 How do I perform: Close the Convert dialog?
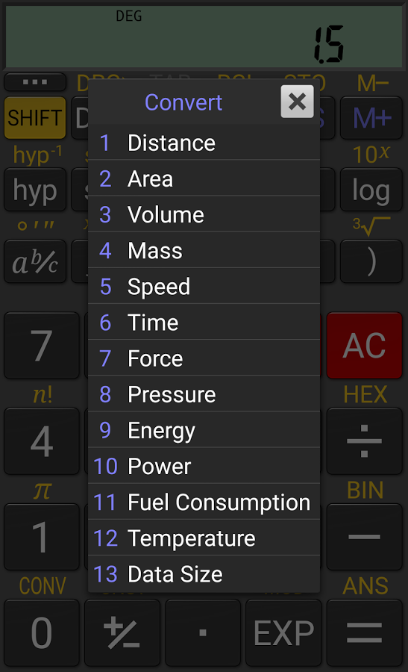click(297, 102)
